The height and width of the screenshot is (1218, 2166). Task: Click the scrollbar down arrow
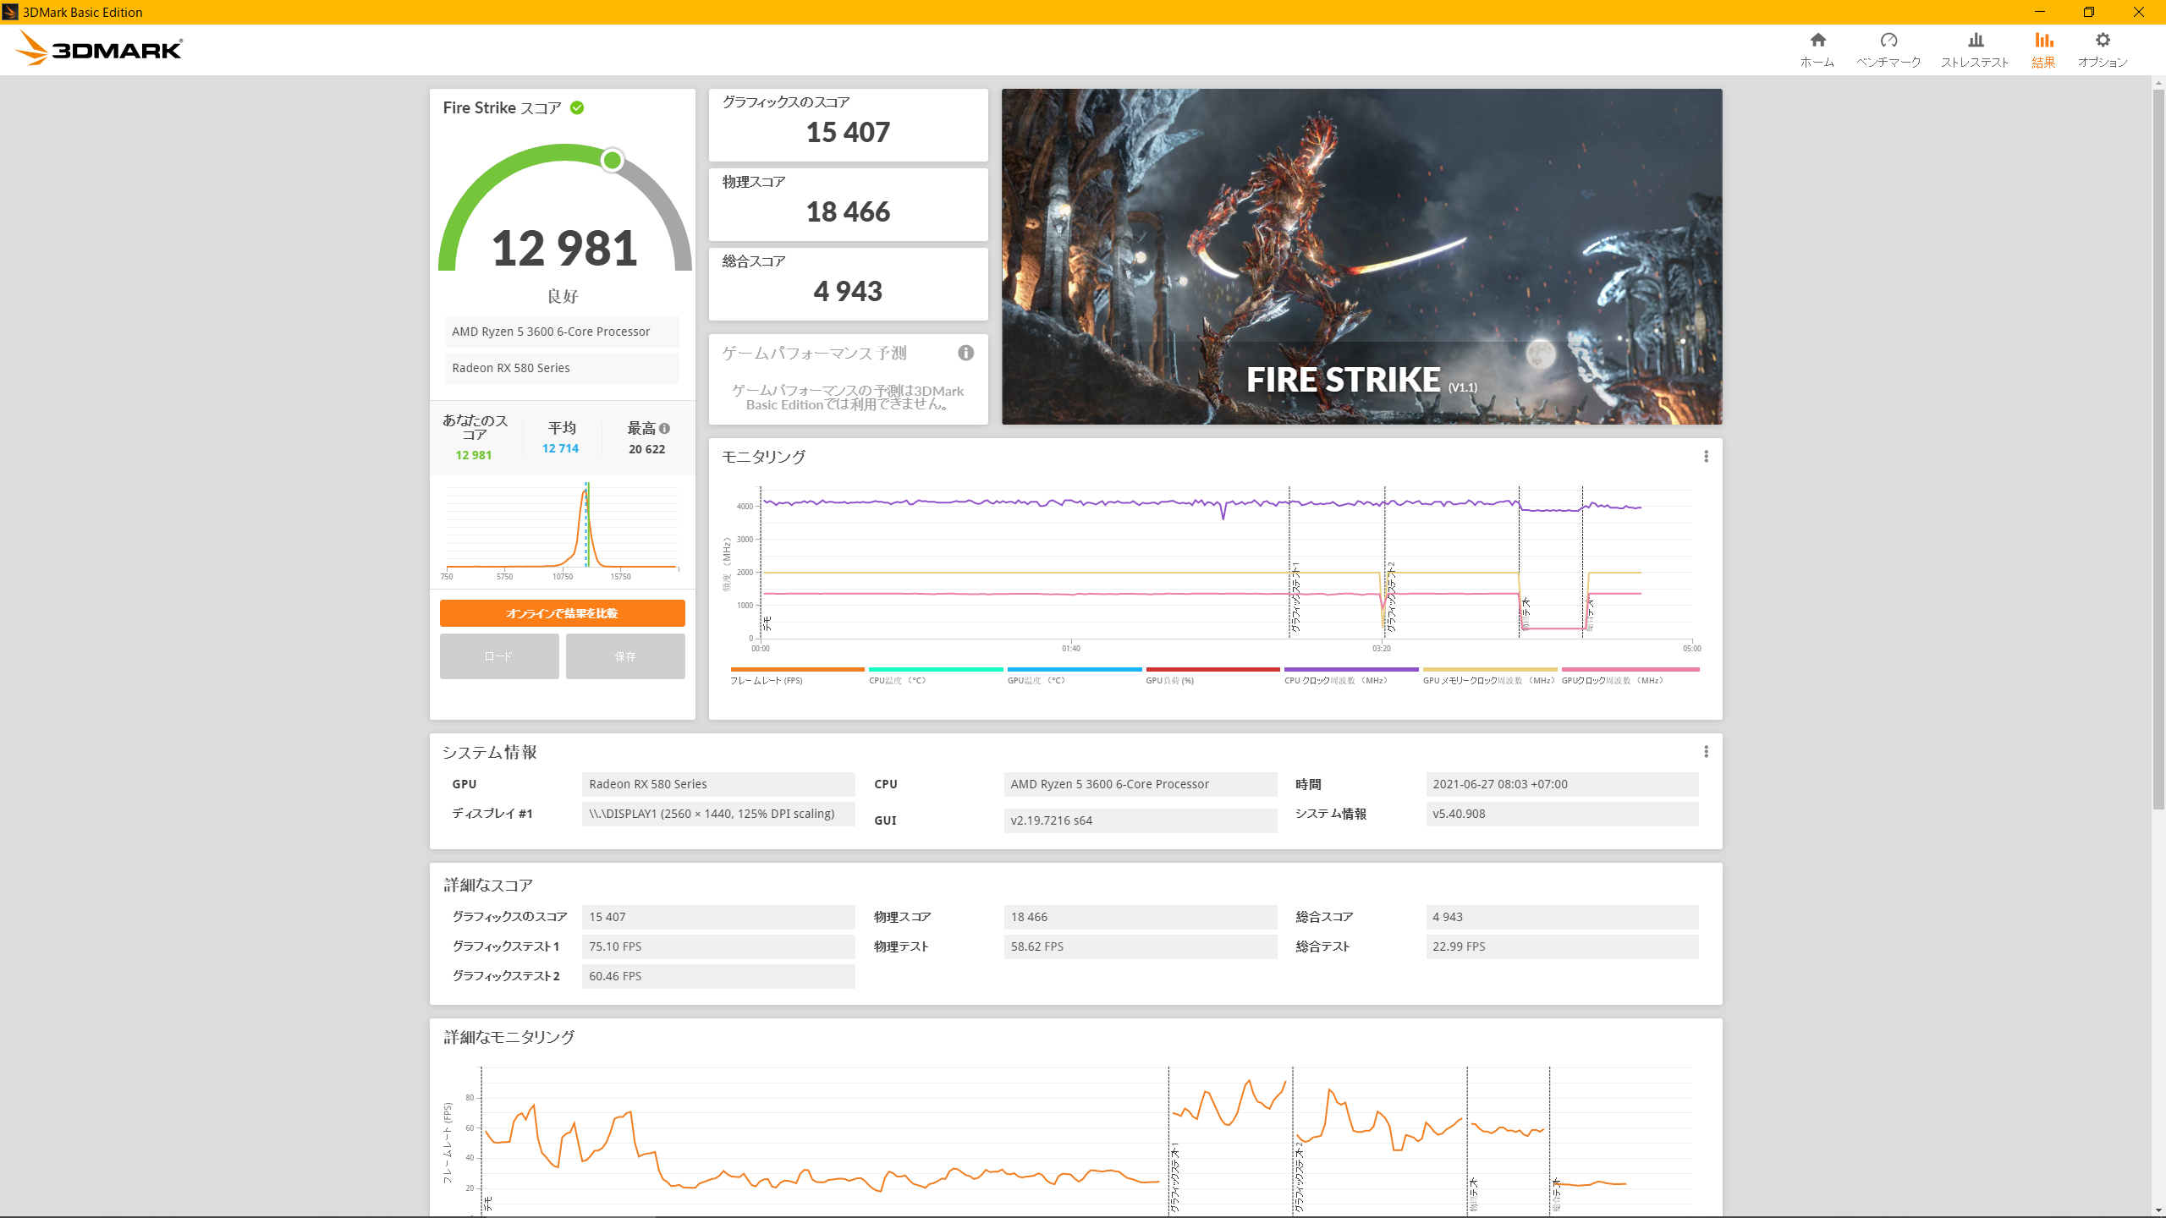(x=2158, y=1210)
